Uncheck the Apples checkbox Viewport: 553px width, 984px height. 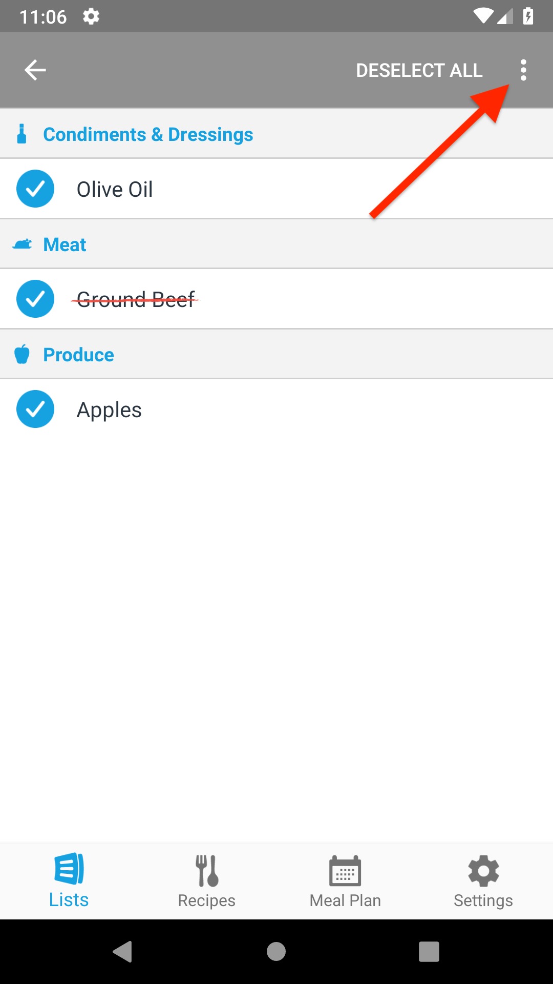(x=35, y=409)
